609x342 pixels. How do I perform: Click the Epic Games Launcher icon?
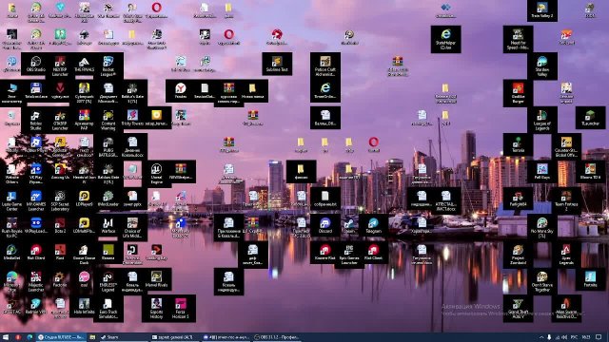click(x=349, y=255)
